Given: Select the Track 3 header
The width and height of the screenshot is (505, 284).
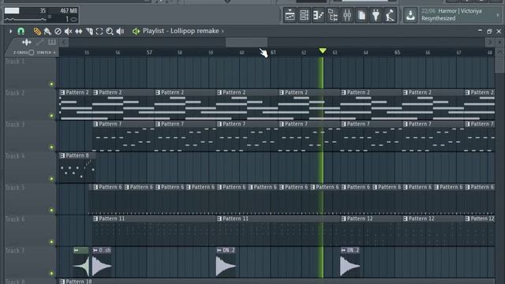Looking at the screenshot, I should (31, 136).
